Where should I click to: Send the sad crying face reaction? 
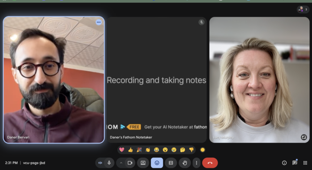(174, 150)
